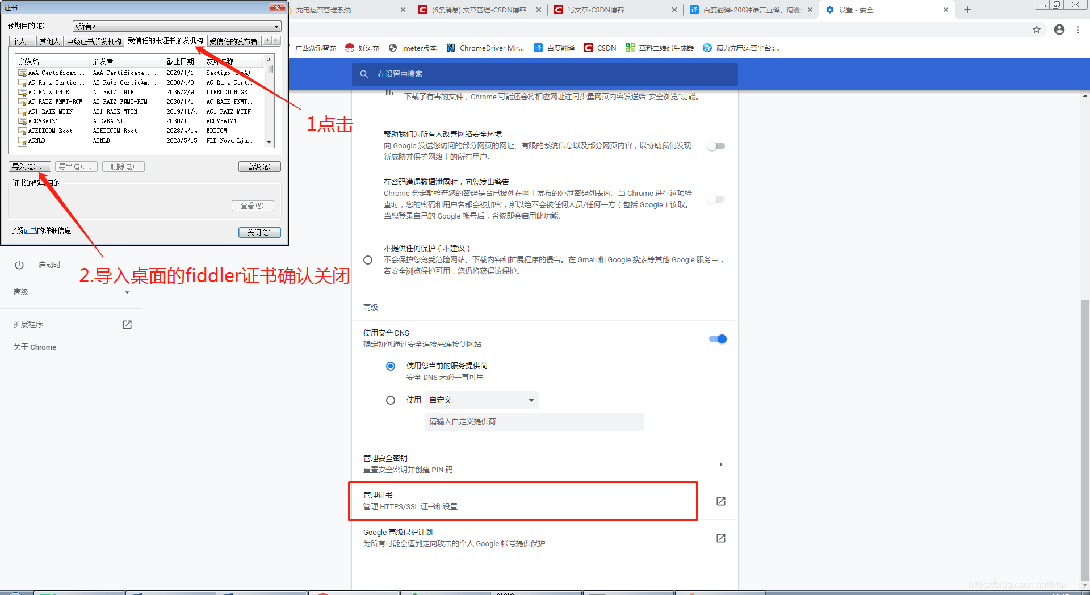Open the 百度翻译 bookmark

[x=561, y=48]
